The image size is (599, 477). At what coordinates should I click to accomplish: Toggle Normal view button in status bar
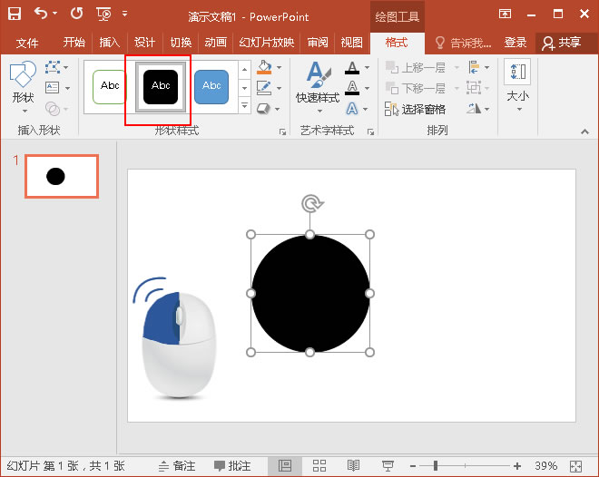click(284, 465)
